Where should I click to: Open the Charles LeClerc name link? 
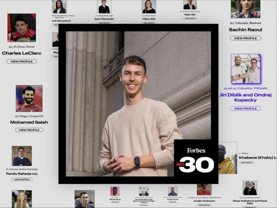[x=21, y=53]
